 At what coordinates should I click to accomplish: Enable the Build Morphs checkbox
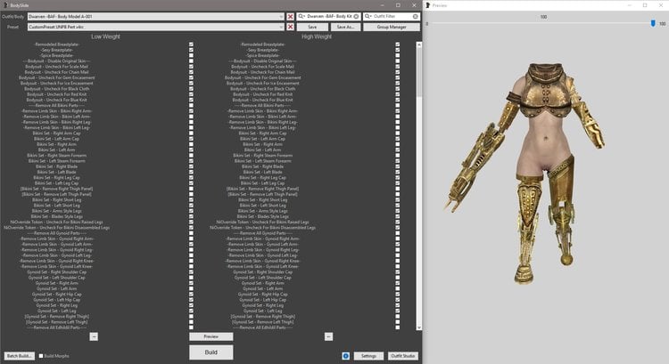point(41,356)
